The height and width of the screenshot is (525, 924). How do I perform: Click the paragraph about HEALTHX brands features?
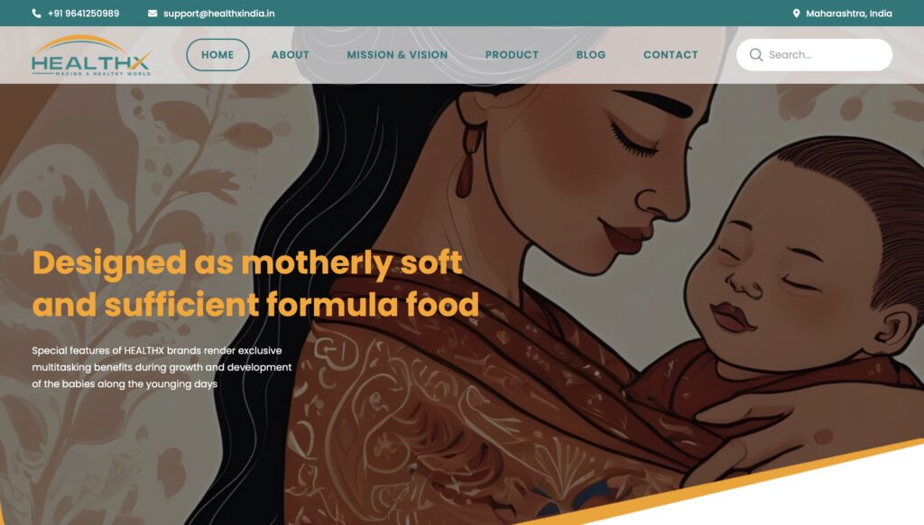[x=162, y=367]
